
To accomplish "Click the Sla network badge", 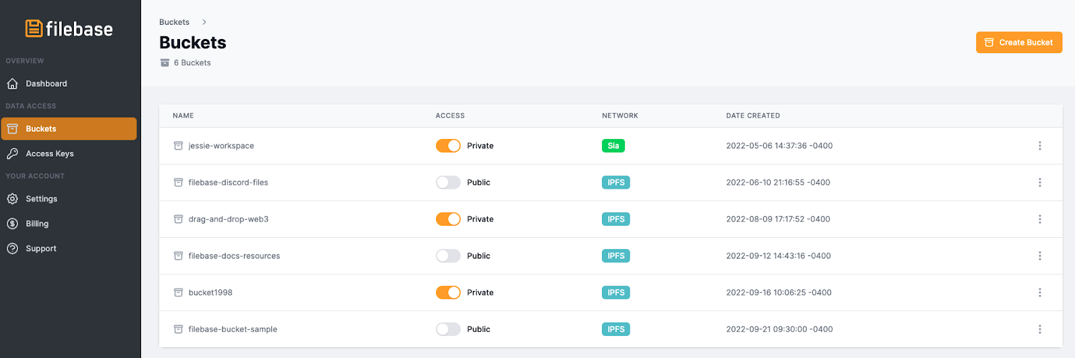I will coord(613,146).
